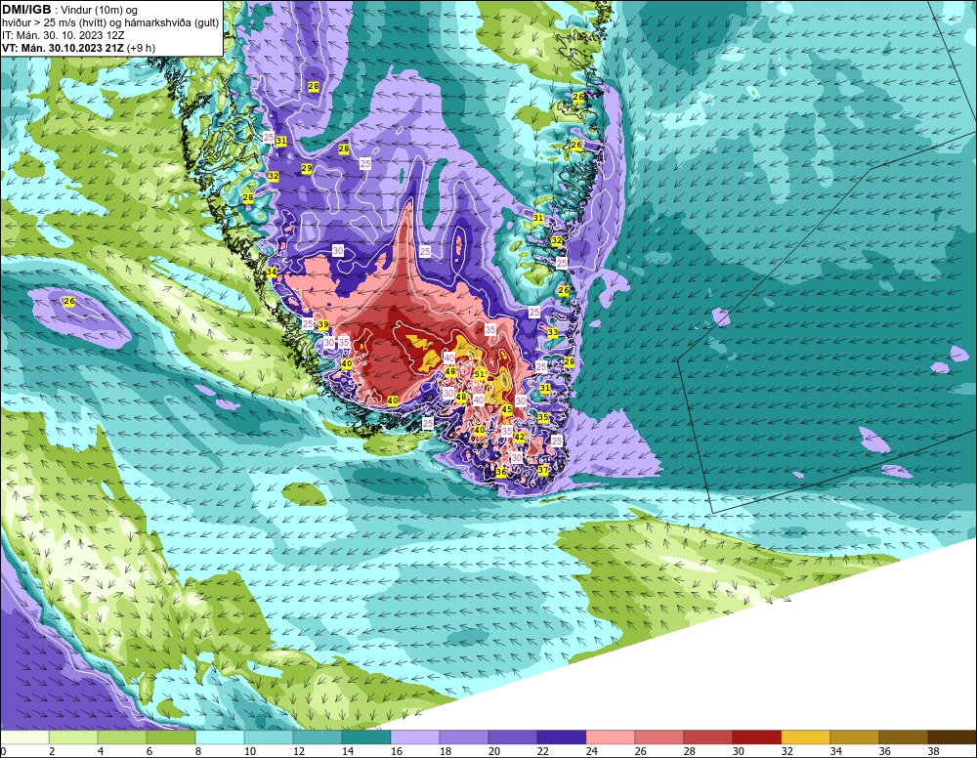
Task: Click the yellow gust label 45
Action: pyautogui.click(x=507, y=409)
